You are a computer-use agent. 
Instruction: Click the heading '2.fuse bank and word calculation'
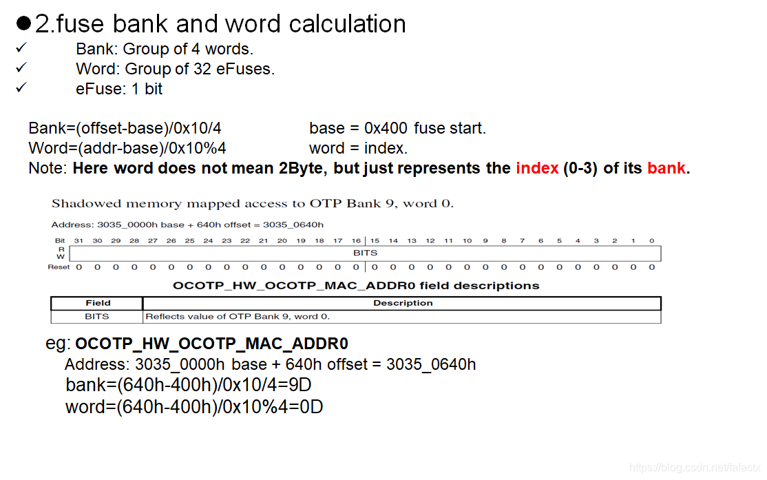[220, 23]
